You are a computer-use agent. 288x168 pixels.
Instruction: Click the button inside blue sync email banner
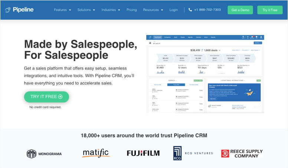[x=213, y=99]
